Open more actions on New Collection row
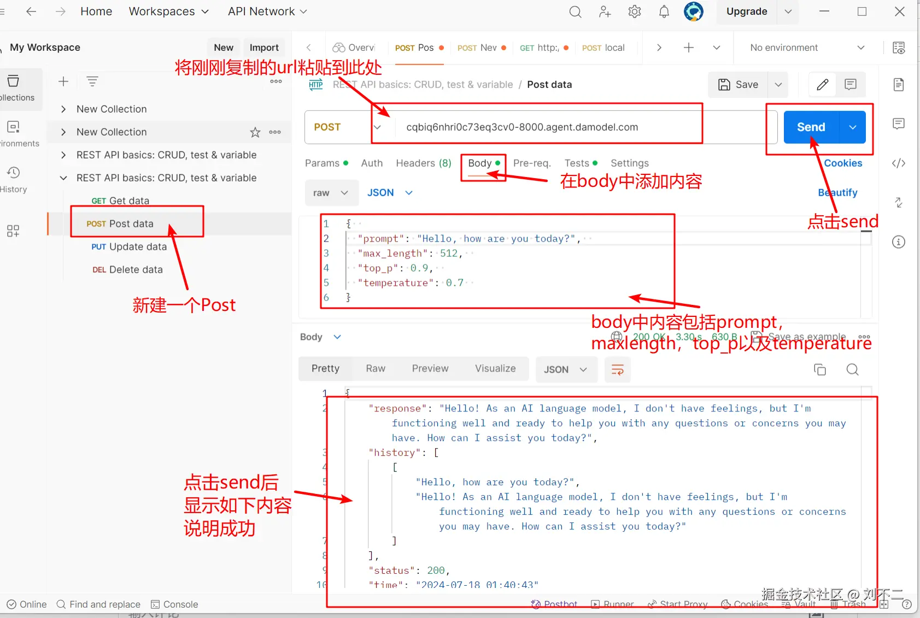 tap(275, 132)
